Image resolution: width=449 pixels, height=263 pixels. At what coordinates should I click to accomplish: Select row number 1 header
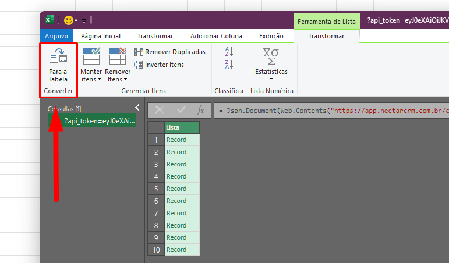(x=156, y=140)
